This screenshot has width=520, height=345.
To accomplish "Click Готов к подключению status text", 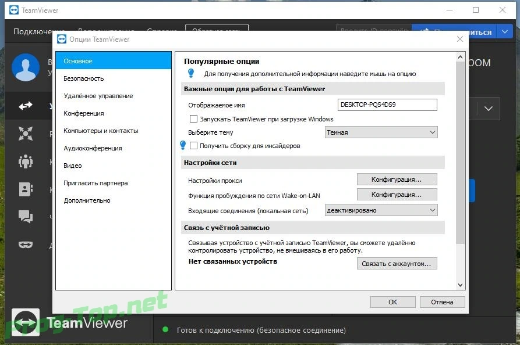I will pos(261,330).
